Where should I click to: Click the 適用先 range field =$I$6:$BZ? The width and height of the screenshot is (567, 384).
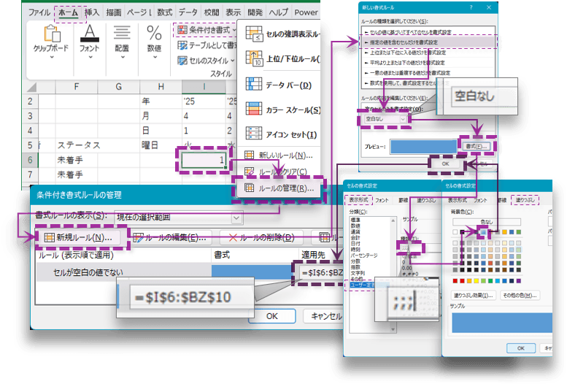click(x=321, y=272)
